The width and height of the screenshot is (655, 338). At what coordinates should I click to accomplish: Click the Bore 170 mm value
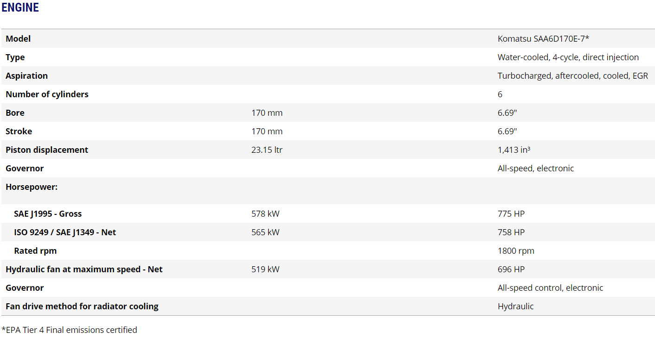pyautogui.click(x=267, y=113)
